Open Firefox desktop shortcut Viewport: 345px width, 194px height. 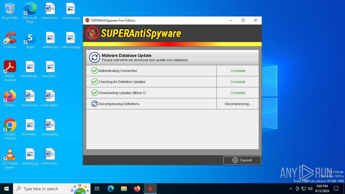pyautogui.click(x=10, y=99)
